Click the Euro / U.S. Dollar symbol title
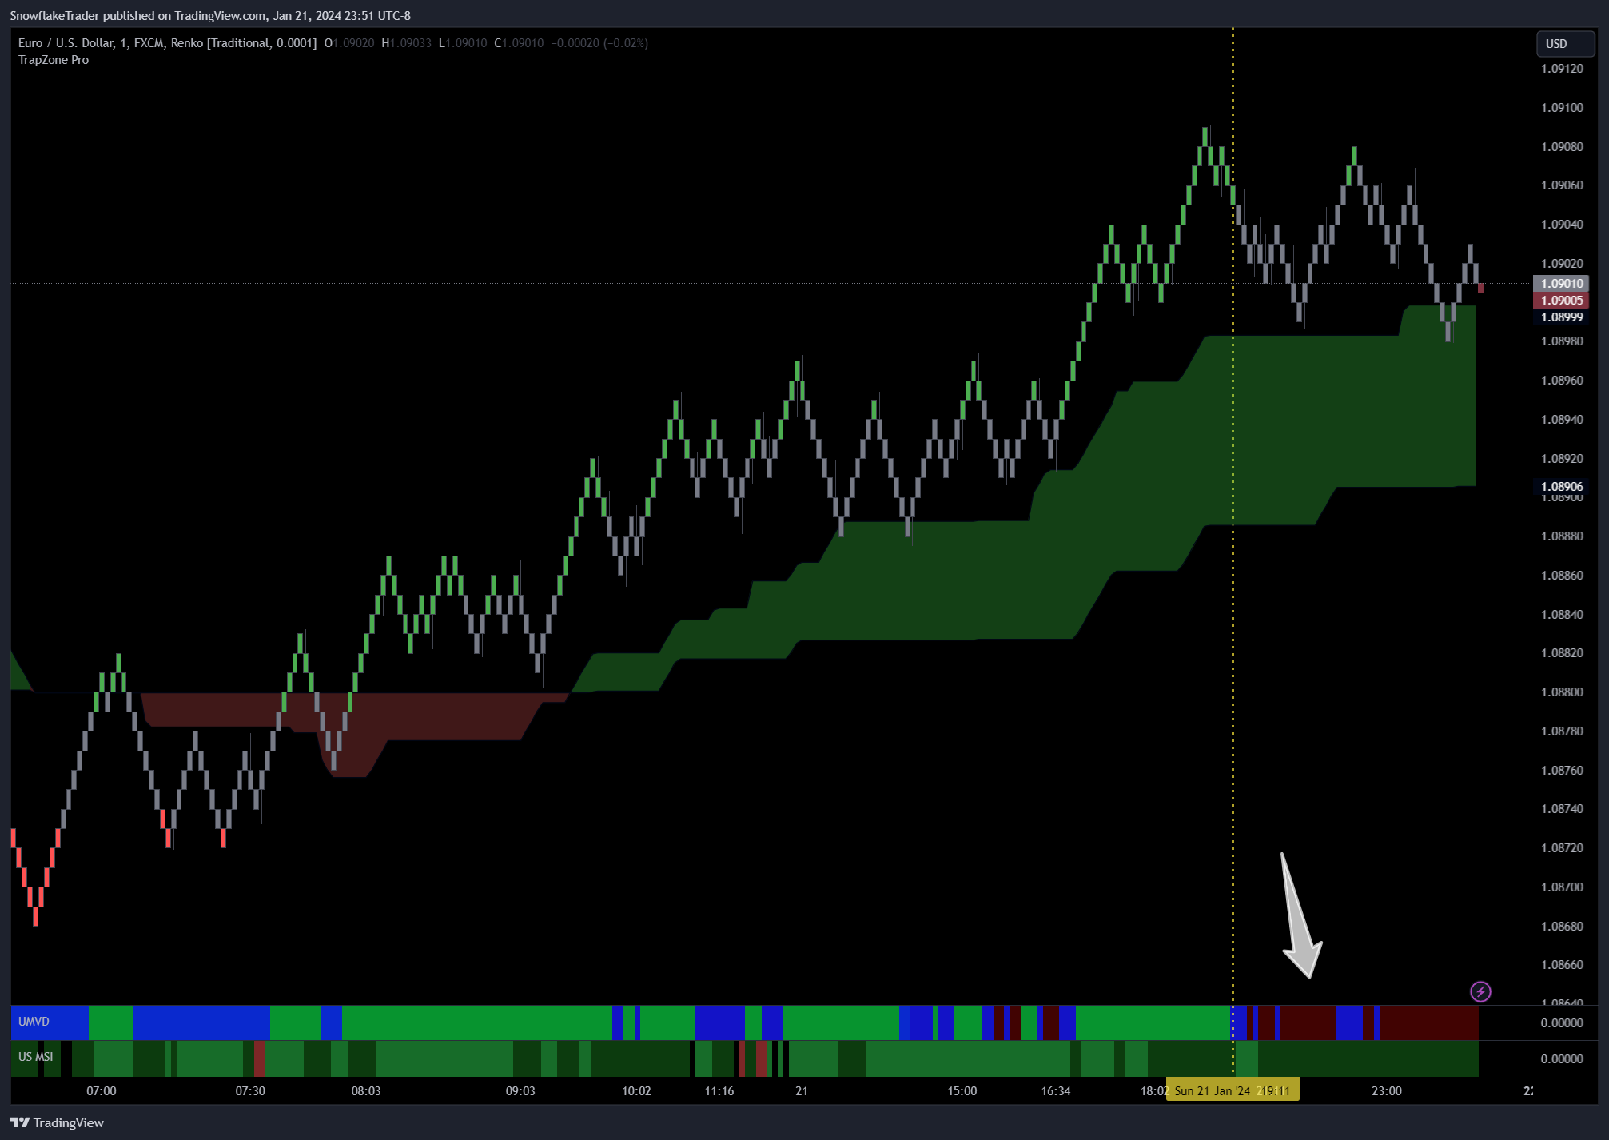Viewport: 1609px width, 1140px height. point(66,43)
